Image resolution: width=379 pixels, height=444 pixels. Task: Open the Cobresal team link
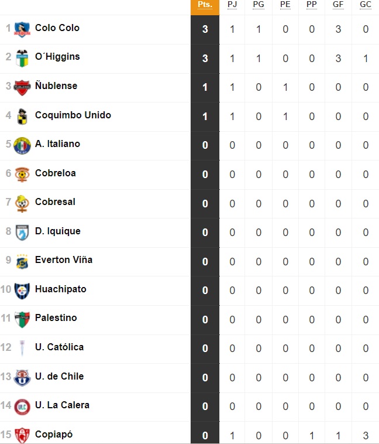tap(55, 202)
